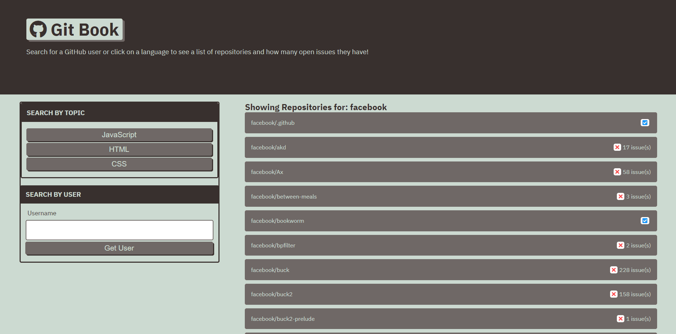Click the Username label
The image size is (676, 334).
pyautogui.click(x=42, y=213)
